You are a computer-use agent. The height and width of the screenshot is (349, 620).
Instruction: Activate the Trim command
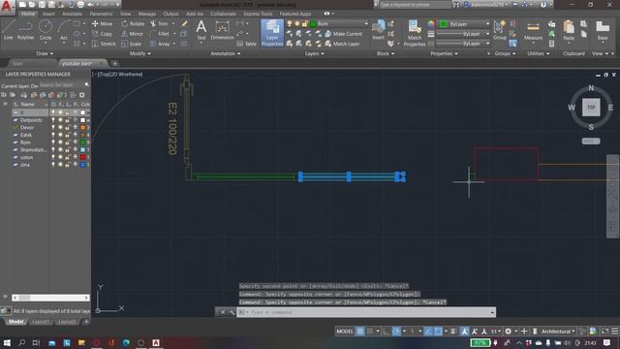[159, 23]
